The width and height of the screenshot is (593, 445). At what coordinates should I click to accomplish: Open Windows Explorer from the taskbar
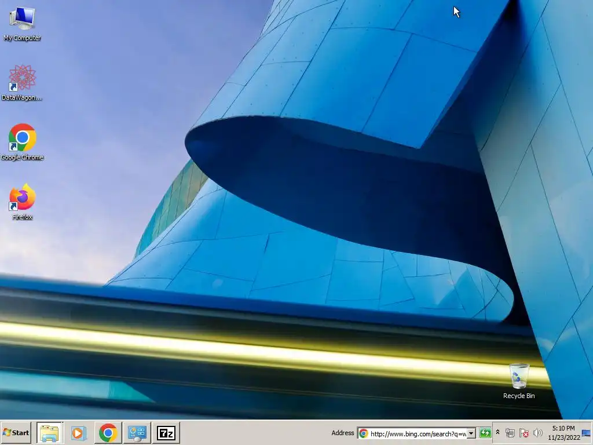[50, 433]
